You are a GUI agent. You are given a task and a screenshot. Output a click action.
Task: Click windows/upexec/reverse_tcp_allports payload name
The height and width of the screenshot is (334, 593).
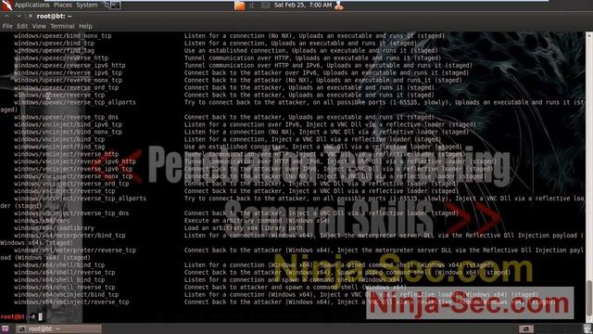[75, 102]
